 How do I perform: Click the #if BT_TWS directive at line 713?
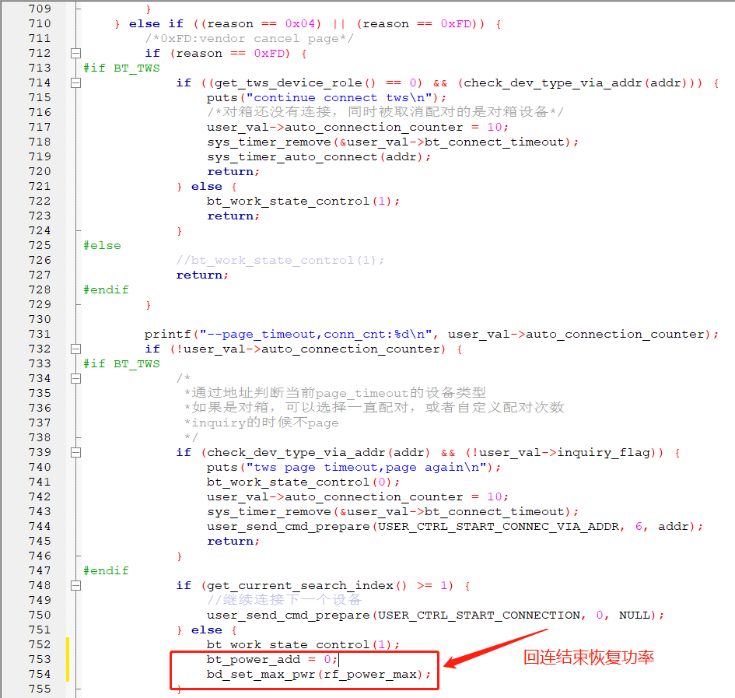121,68
